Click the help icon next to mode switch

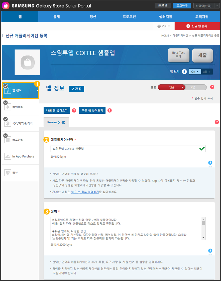(212, 87)
